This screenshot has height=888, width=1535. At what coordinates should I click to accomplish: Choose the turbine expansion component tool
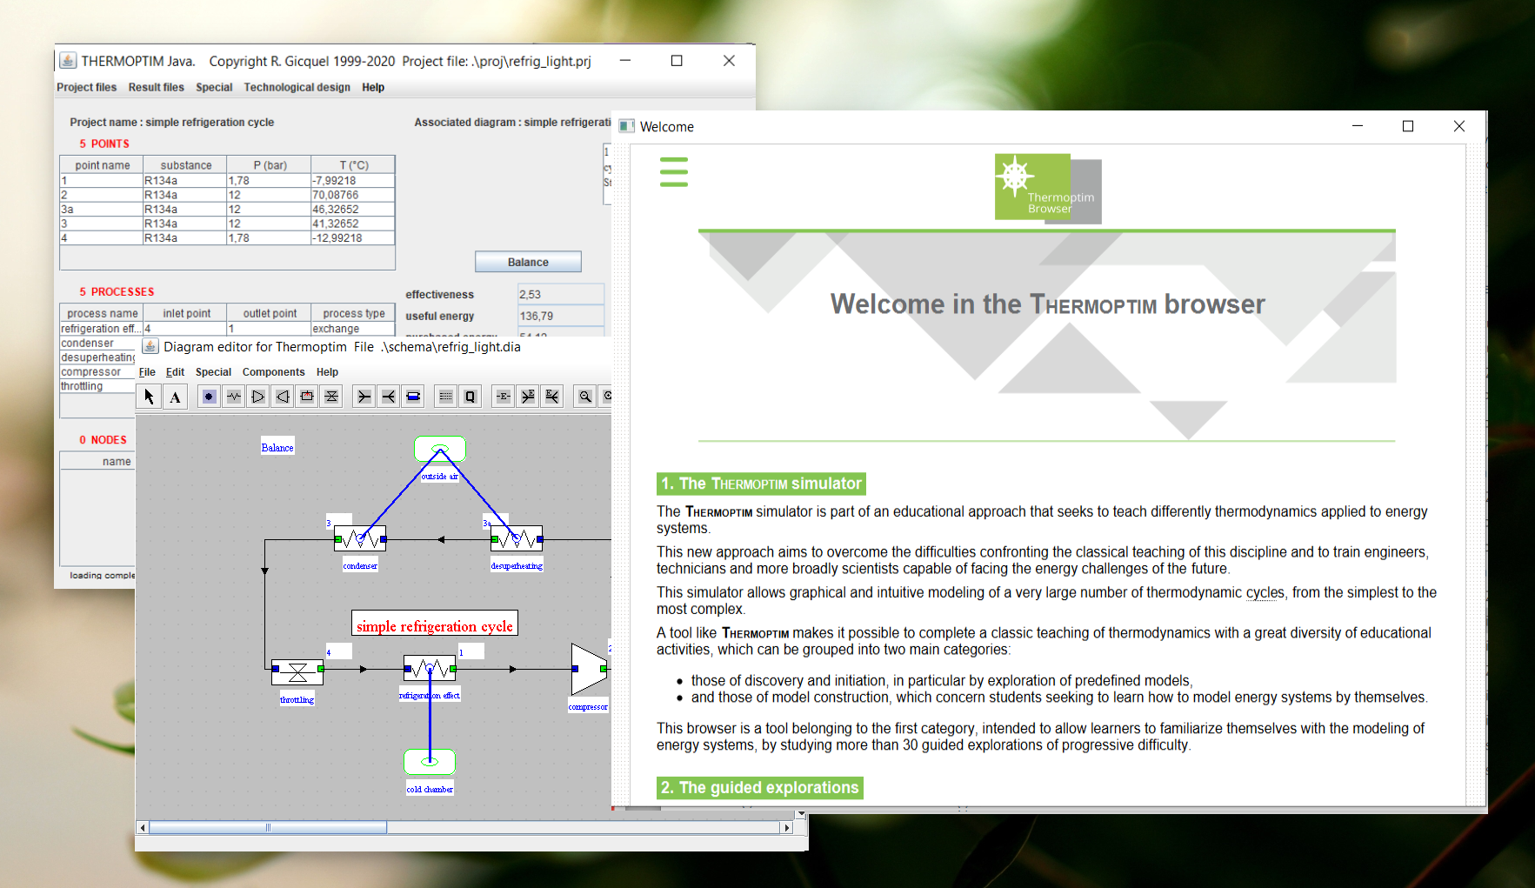point(283,397)
